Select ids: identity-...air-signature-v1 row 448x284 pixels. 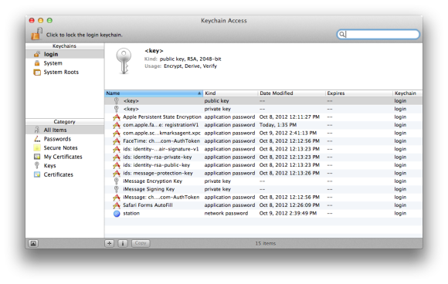coord(263,149)
